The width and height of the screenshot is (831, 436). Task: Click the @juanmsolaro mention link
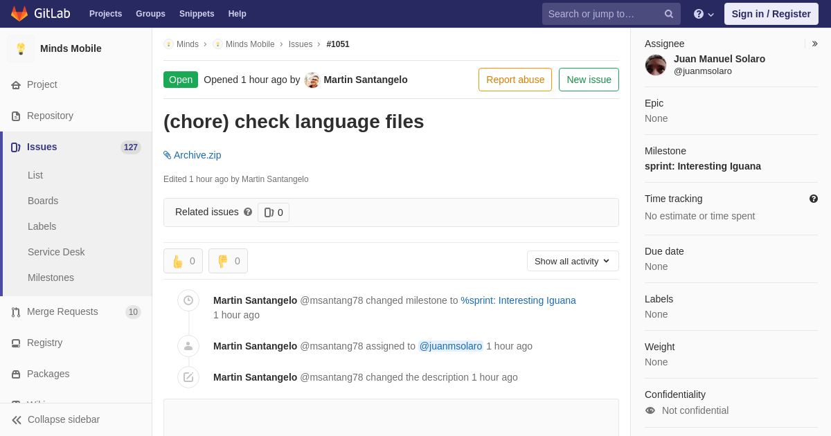451,346
